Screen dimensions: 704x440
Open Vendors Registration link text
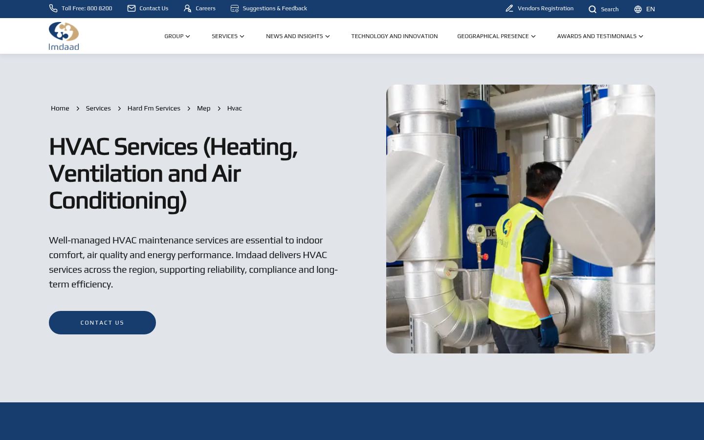(546, 8)
